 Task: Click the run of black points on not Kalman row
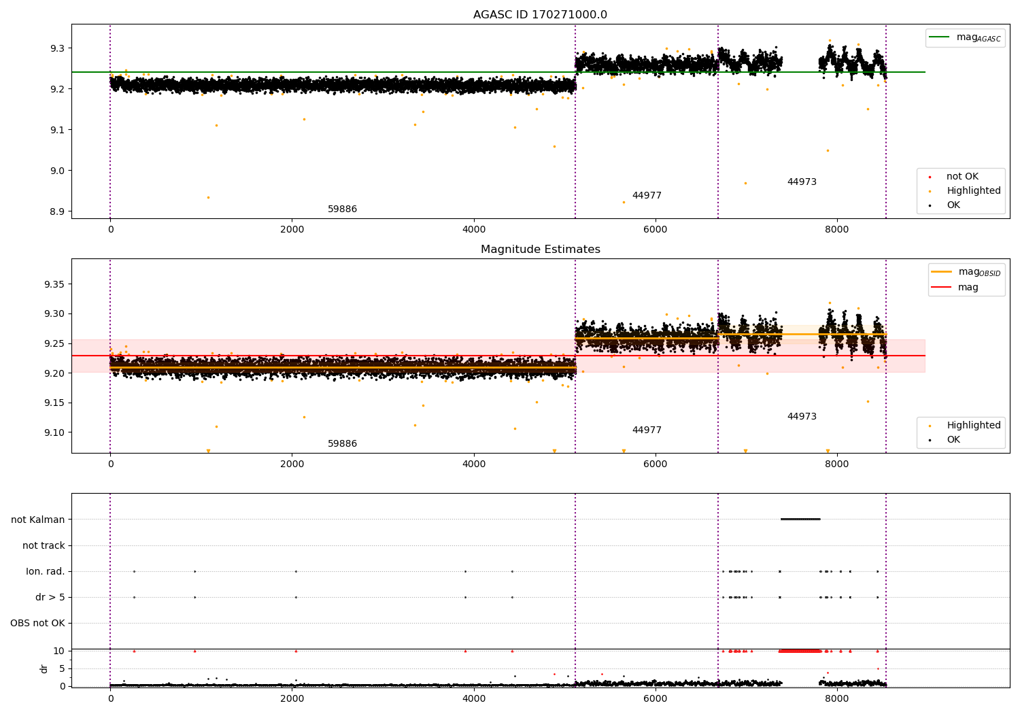click(800, 520)
